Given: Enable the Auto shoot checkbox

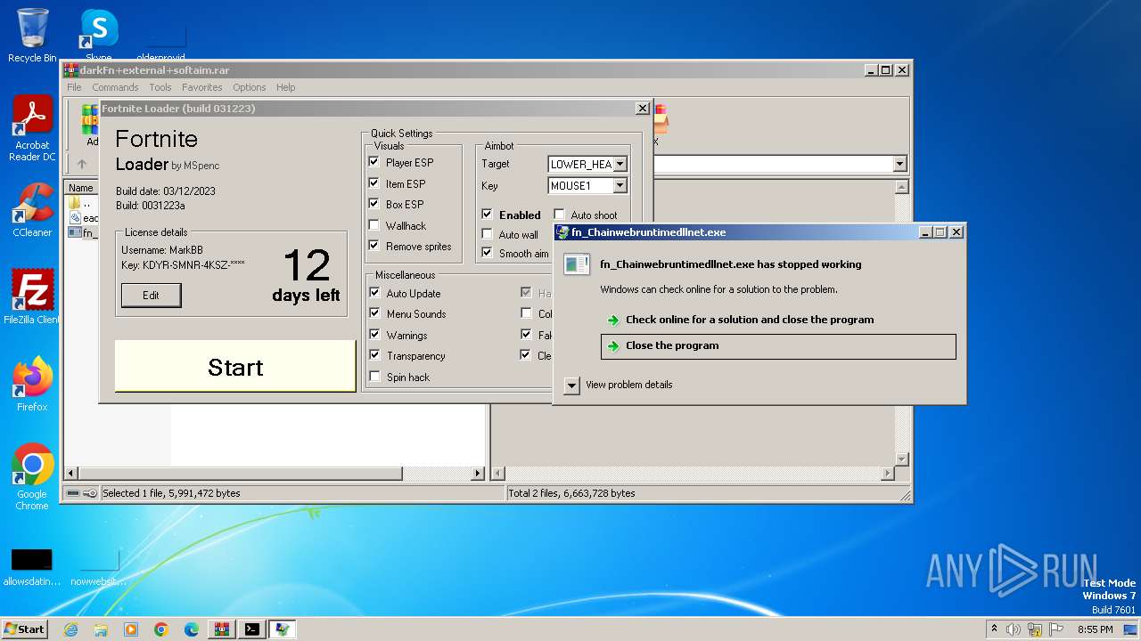Looking at the screenshot, I should click(x=559, y=215).
